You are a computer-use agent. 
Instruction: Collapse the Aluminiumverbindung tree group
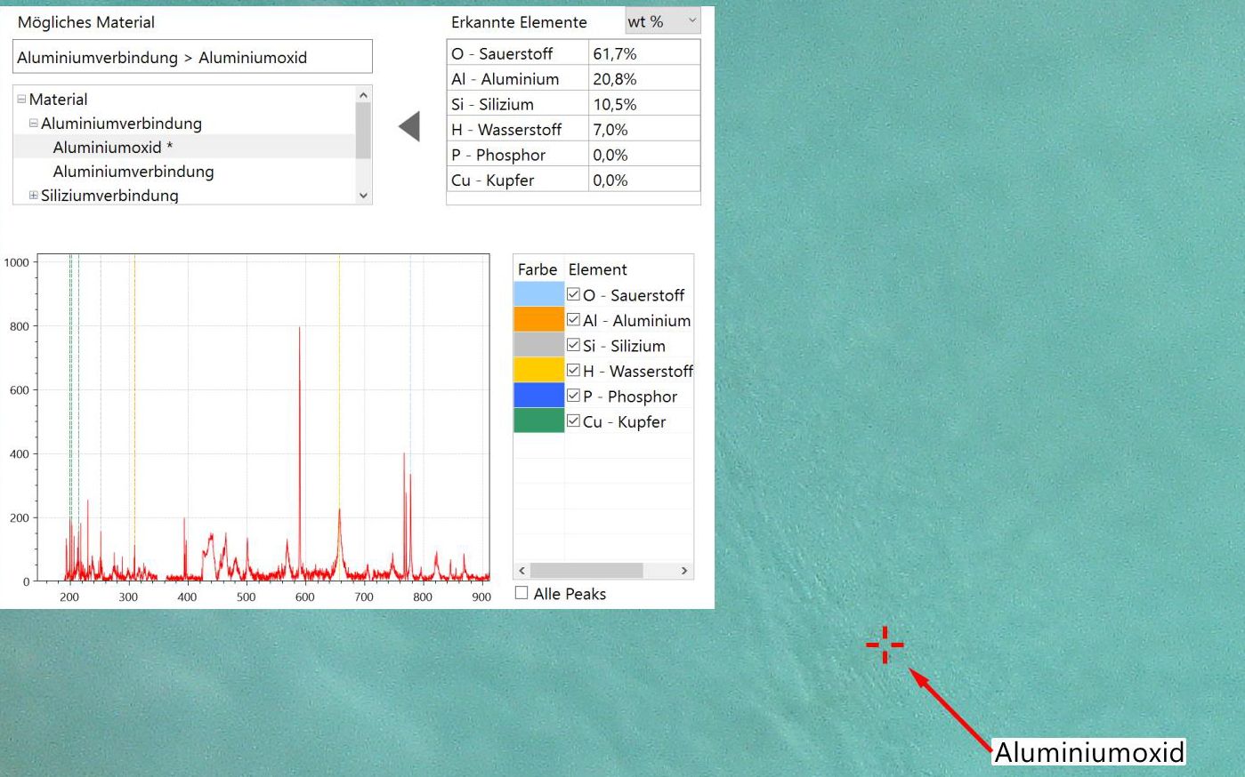coord(34,124)
